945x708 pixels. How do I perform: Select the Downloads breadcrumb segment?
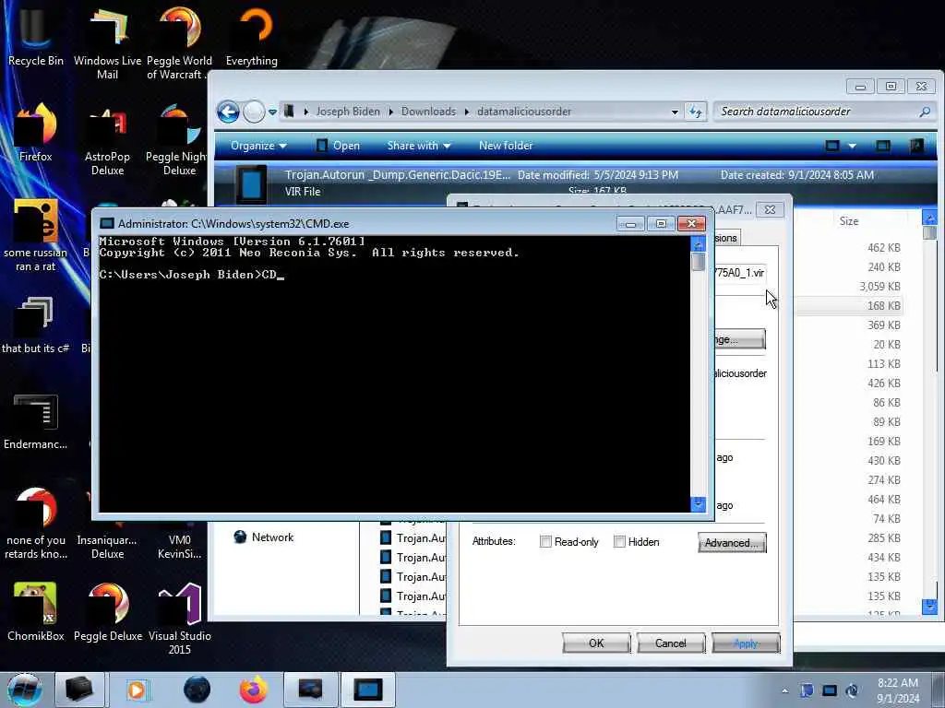[x=428, y=112]
